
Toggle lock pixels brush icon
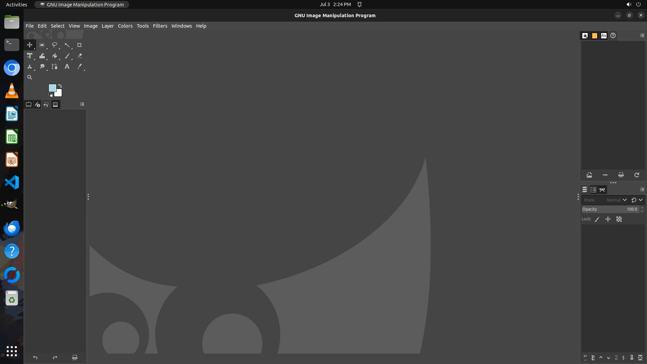point(597,219)
